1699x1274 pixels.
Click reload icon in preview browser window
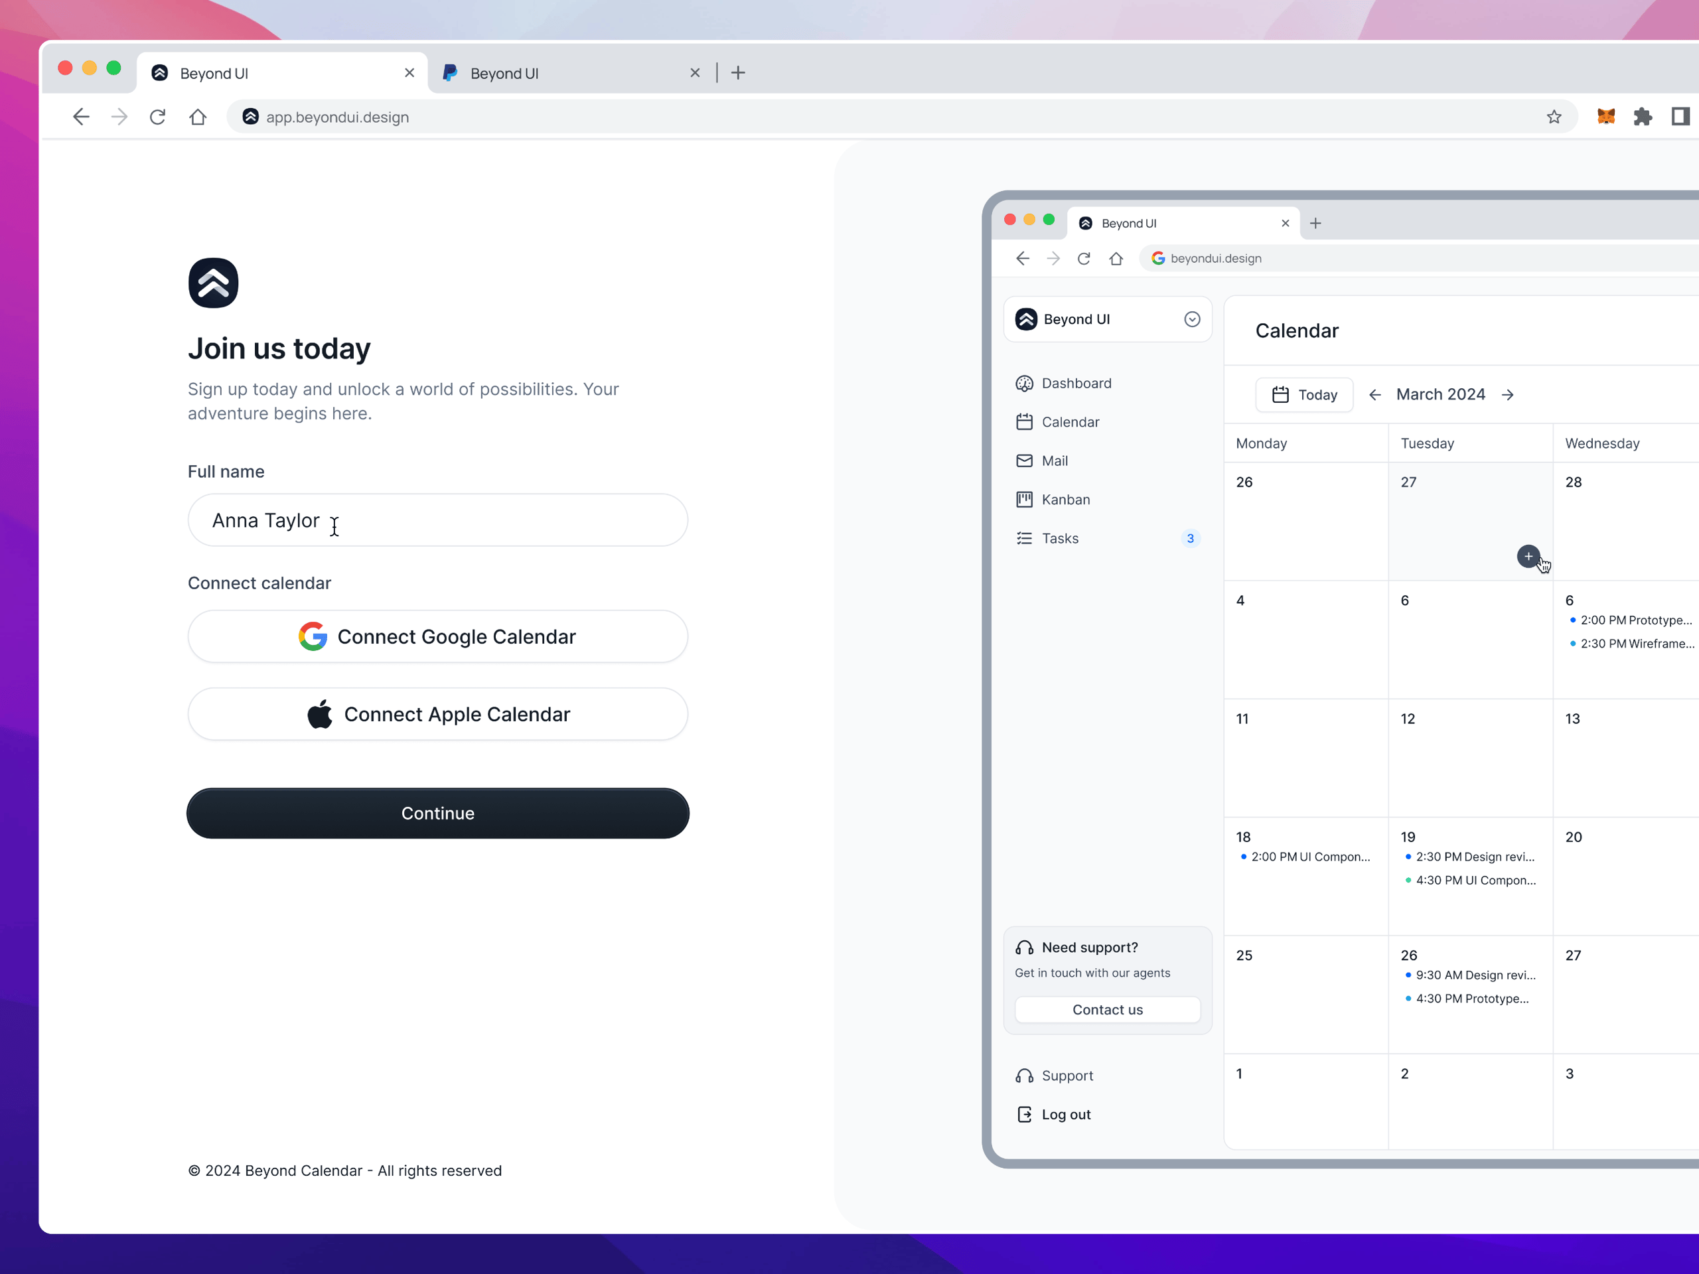[x=1084, y=259]
